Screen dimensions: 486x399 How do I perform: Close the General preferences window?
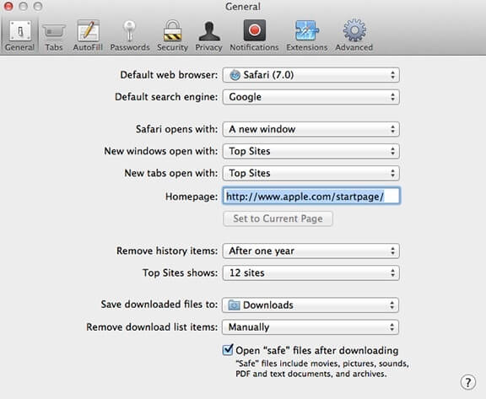point(8,6)
